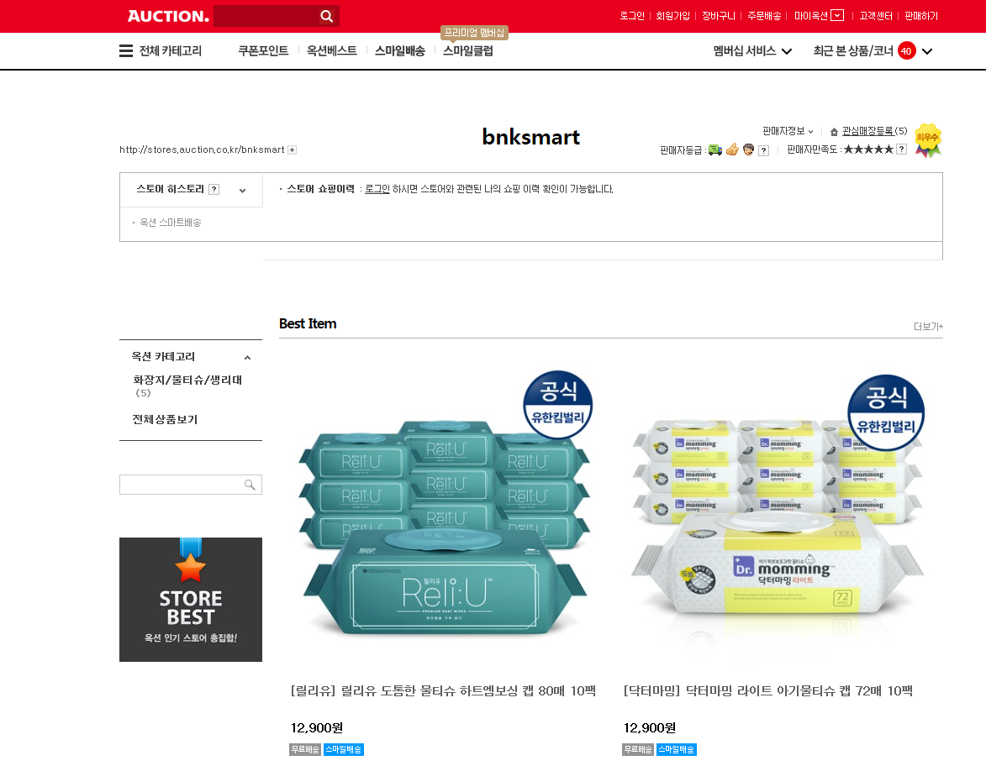The width and height of the screenshot is (986, 766).
Task: Open 전체 카테고리 menu
Action: coord(171,51)
